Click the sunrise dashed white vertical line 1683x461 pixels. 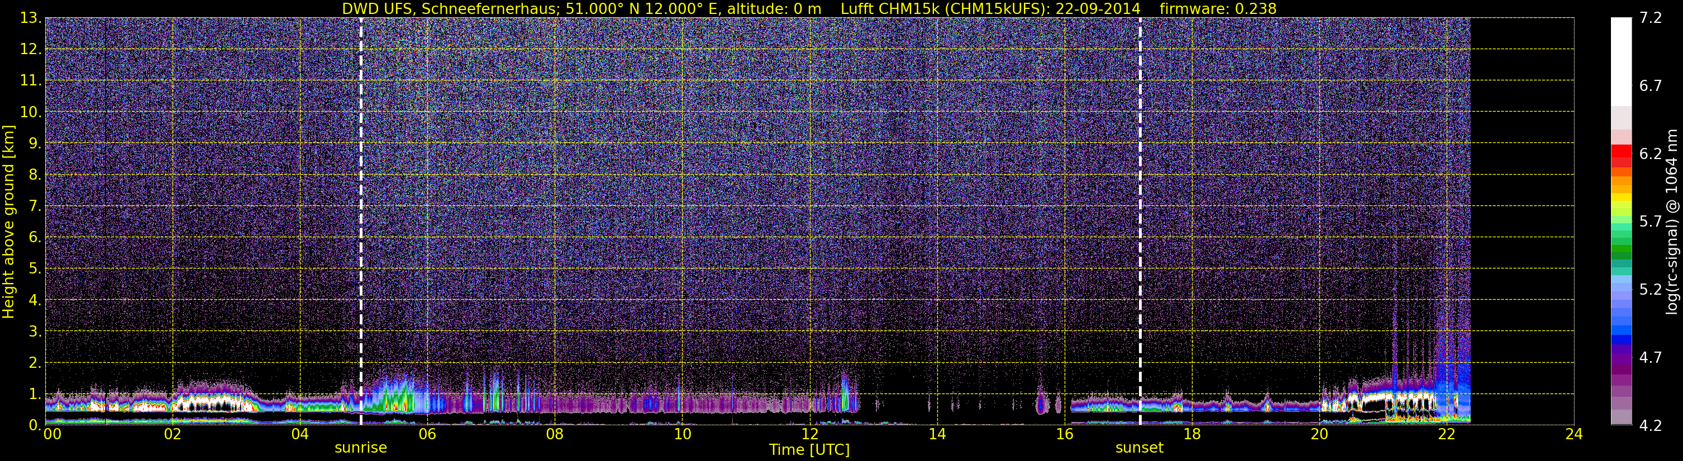(x=361, y=220)
